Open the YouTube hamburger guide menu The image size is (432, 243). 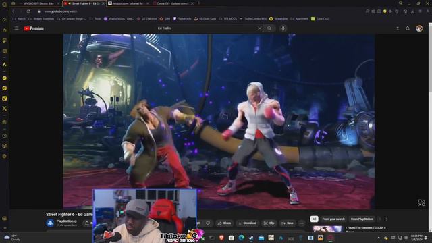coord(16,28)
